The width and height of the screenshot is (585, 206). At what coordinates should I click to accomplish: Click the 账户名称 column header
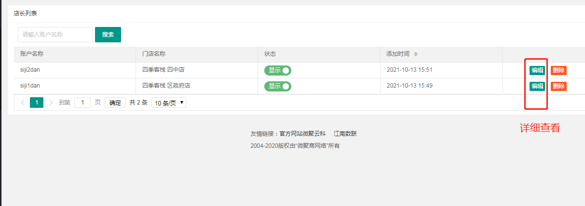click(32, 54)
